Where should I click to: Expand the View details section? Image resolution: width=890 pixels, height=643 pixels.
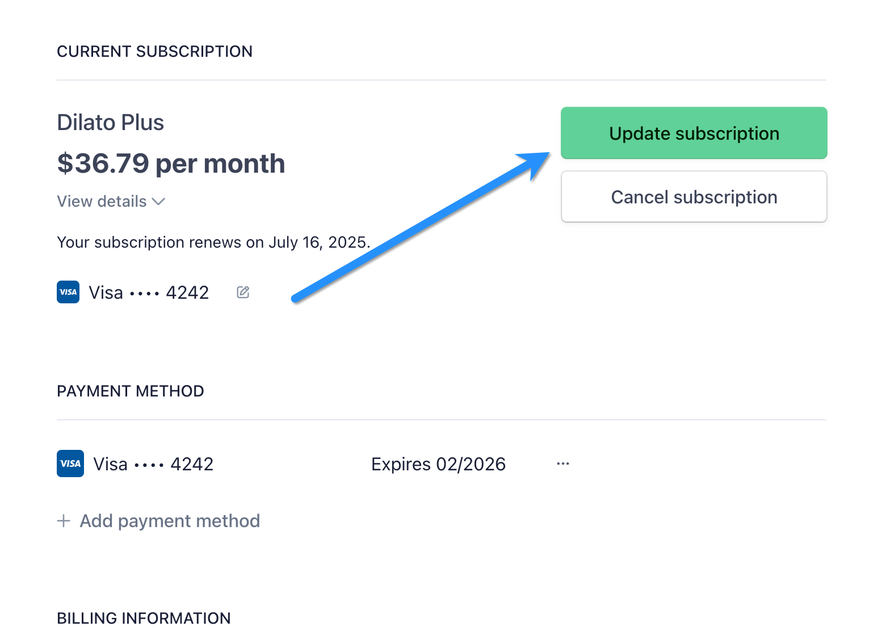pyautogui.click(x=101, y=201)
